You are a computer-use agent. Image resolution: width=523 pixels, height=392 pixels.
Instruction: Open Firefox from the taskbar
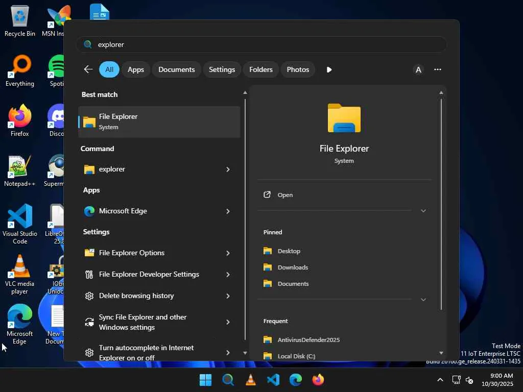tap(318, 380)
